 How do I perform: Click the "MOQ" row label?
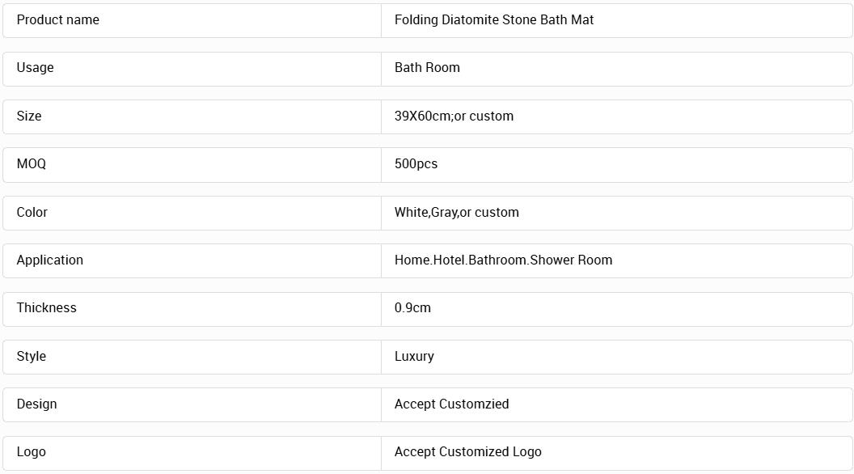pyautogui.click(x=32, y=164)
